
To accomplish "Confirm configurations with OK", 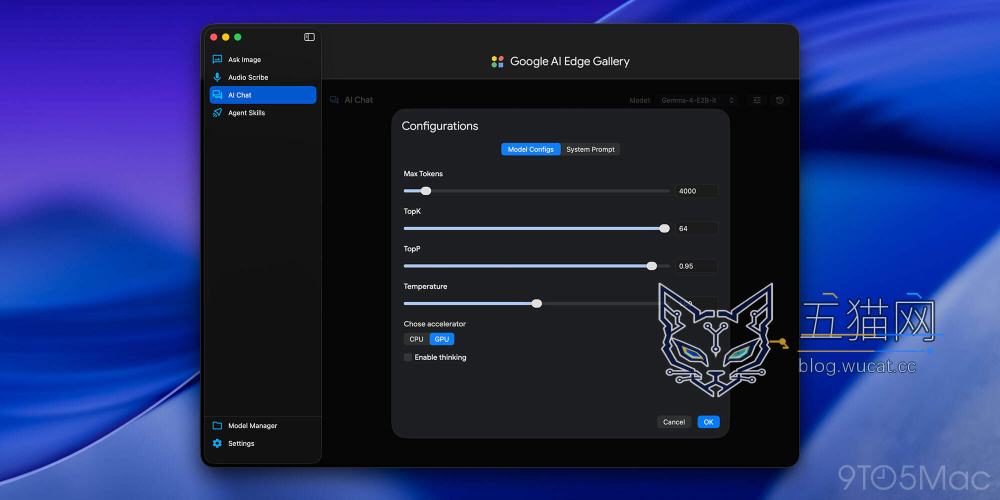I will [x=708, y=422].
